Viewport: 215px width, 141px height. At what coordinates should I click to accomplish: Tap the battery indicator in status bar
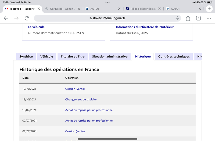click(210, 2)
